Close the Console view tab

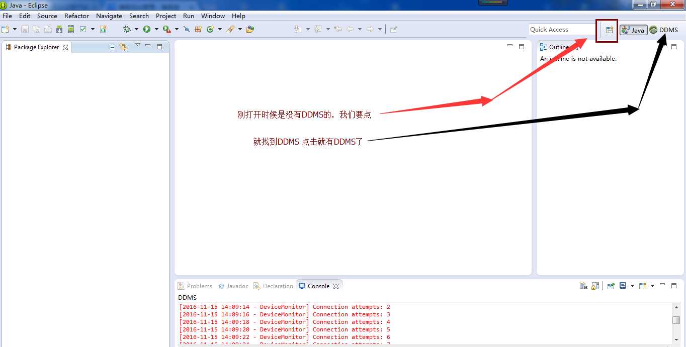[336, 286]
